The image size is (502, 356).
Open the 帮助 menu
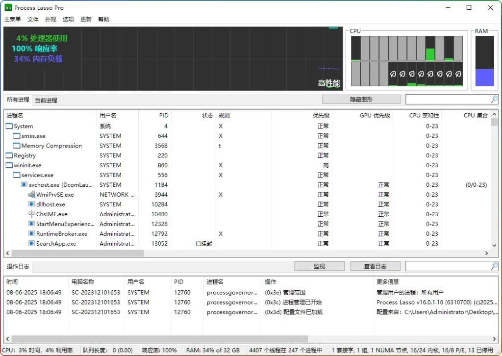click(103, 19)
